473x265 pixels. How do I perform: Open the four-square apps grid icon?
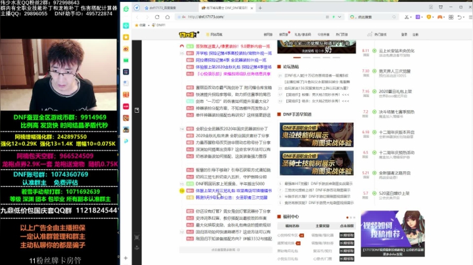point(451,17)
